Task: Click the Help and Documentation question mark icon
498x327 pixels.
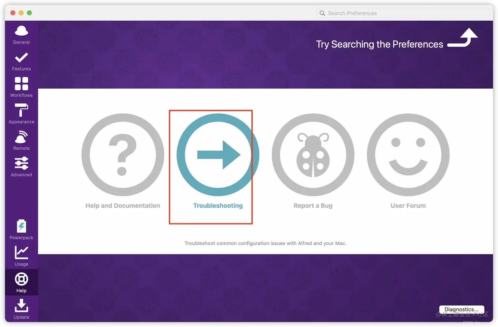Action: click(x=123, y=155)
